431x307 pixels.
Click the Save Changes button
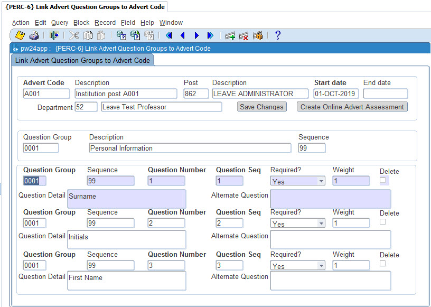261,107
